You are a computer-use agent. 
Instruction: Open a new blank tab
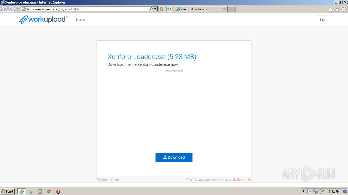[232, 9]
